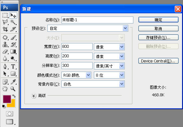183x127 pixels.
Task: Click the 宽度 width input field
Action: click(x=77, y=47)
